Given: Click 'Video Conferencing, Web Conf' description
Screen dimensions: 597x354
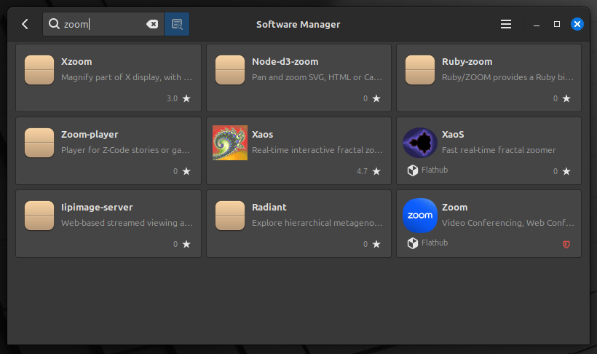Looking at the screenshot, I should (x=508, y=223).
